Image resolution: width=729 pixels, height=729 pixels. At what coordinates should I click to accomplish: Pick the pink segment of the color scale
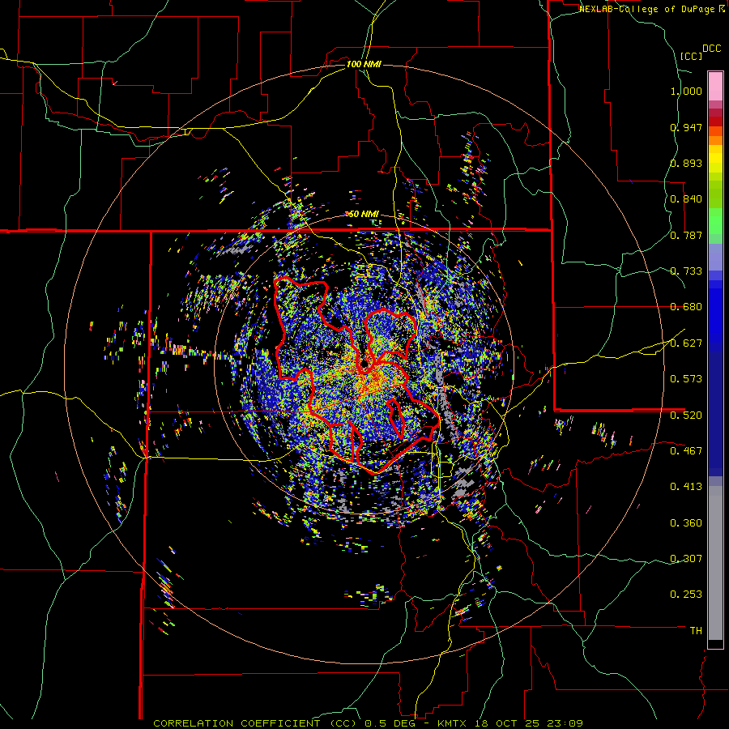tap(715, 86)
